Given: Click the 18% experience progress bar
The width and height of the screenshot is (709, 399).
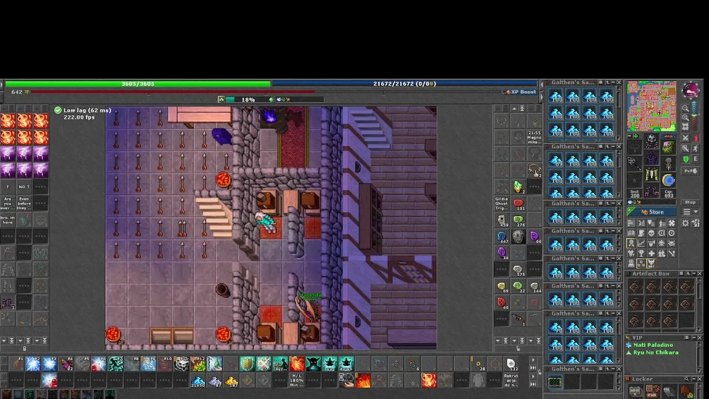Looking at the screenshot, I should (270, 100).
